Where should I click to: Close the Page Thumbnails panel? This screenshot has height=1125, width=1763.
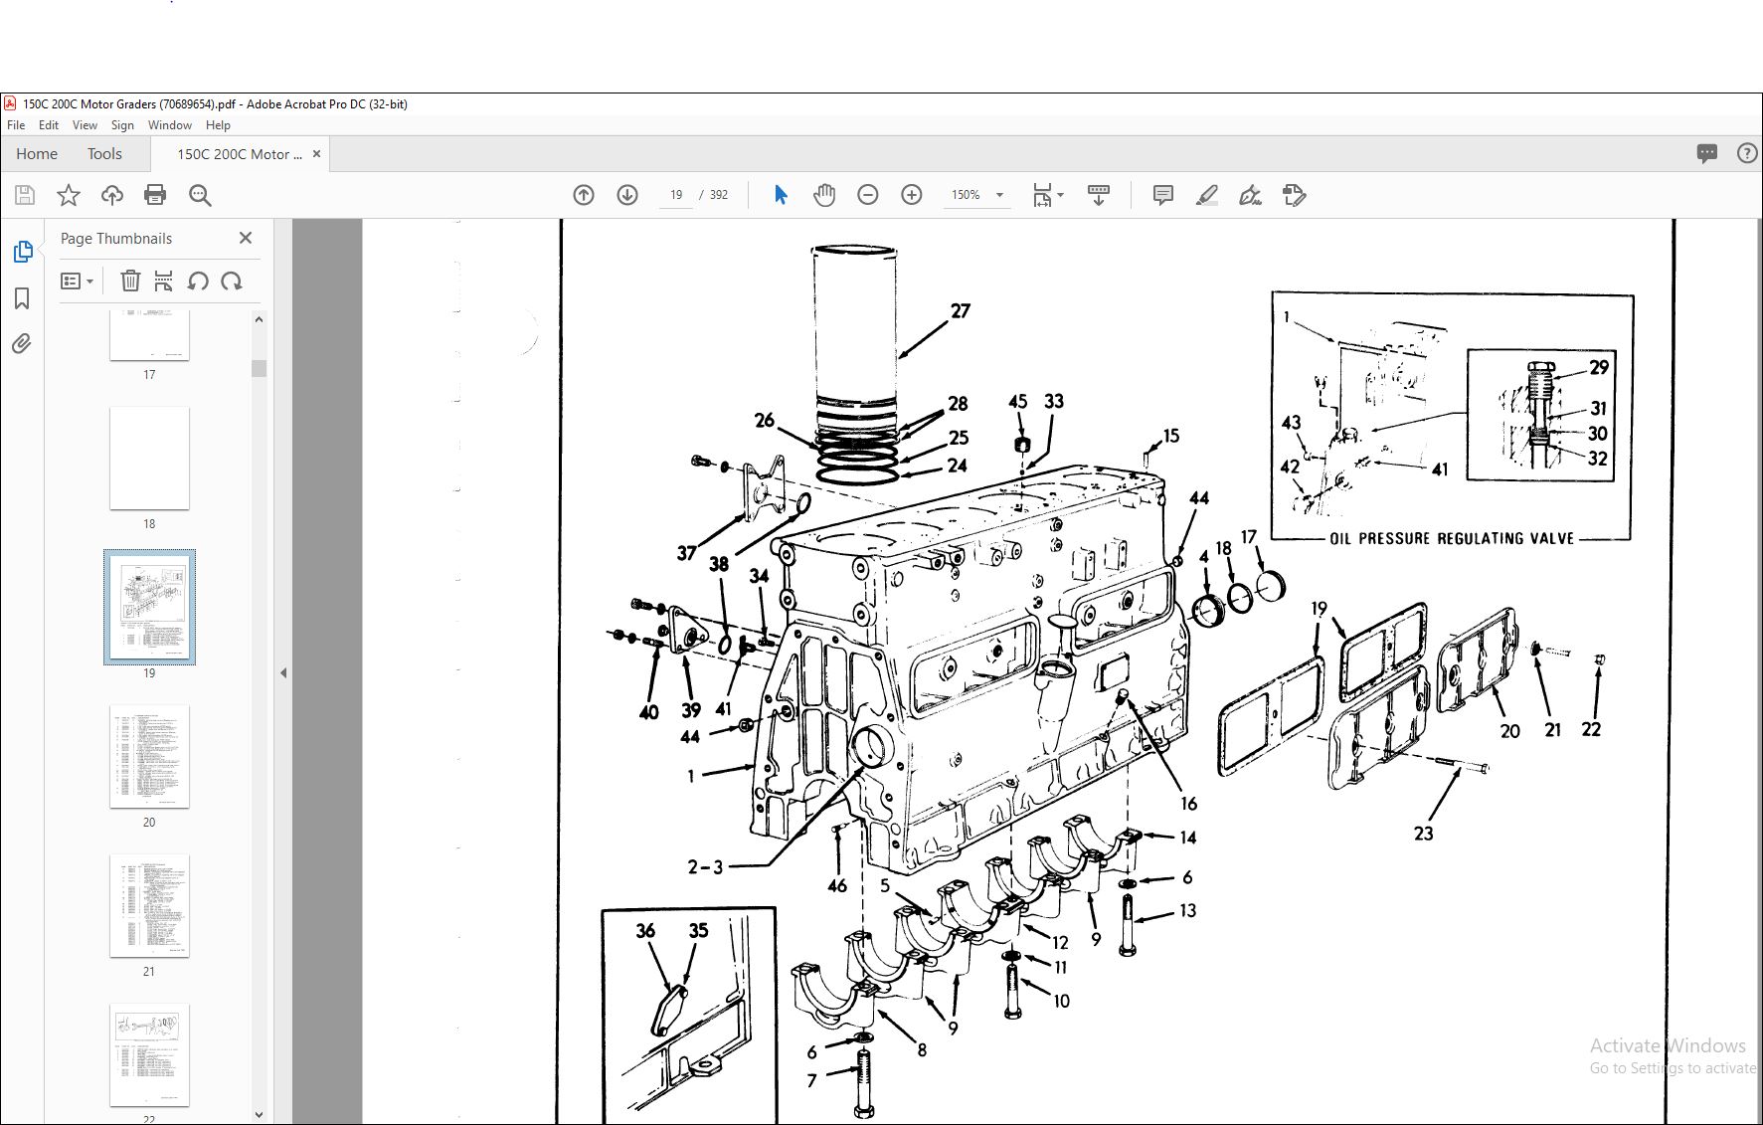(246, 238)
